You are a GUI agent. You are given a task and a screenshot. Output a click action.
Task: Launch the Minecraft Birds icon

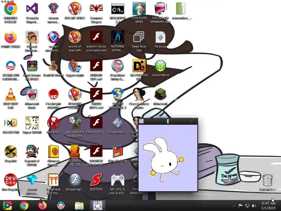coord(32,95)
